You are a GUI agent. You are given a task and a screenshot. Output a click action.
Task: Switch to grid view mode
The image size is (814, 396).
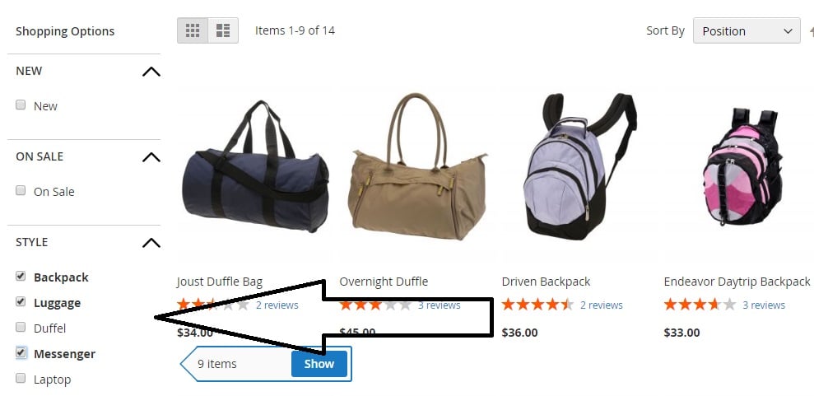[193, 30]
